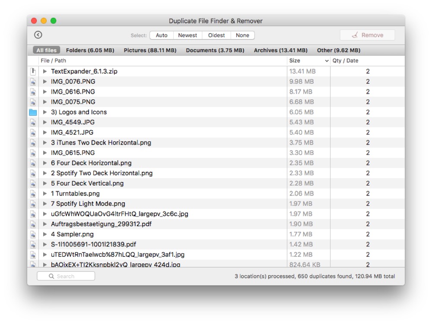
Task: Click the file icon for 3 iTunes Two Deck Horizontal.png
Action: click(x=33, y=143)
